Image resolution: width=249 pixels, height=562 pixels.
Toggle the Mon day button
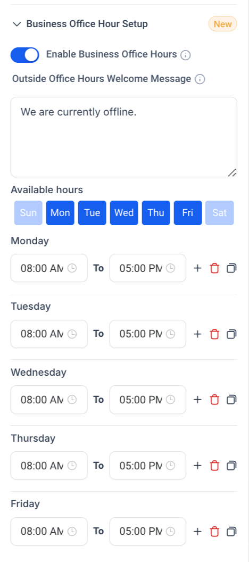(60, 213)
